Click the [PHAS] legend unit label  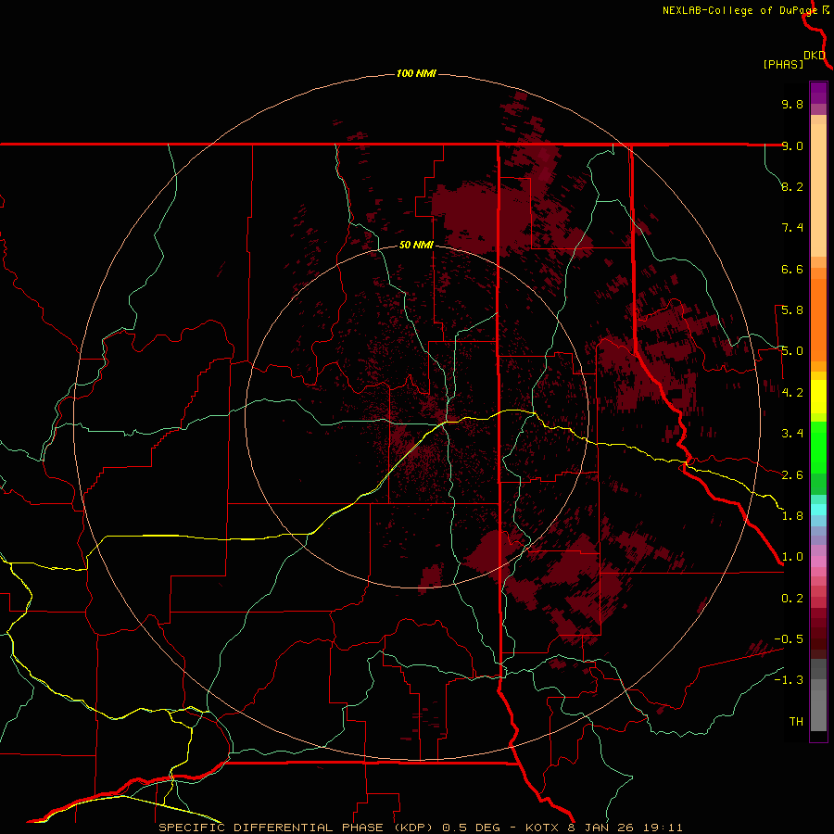pos(783,65)
